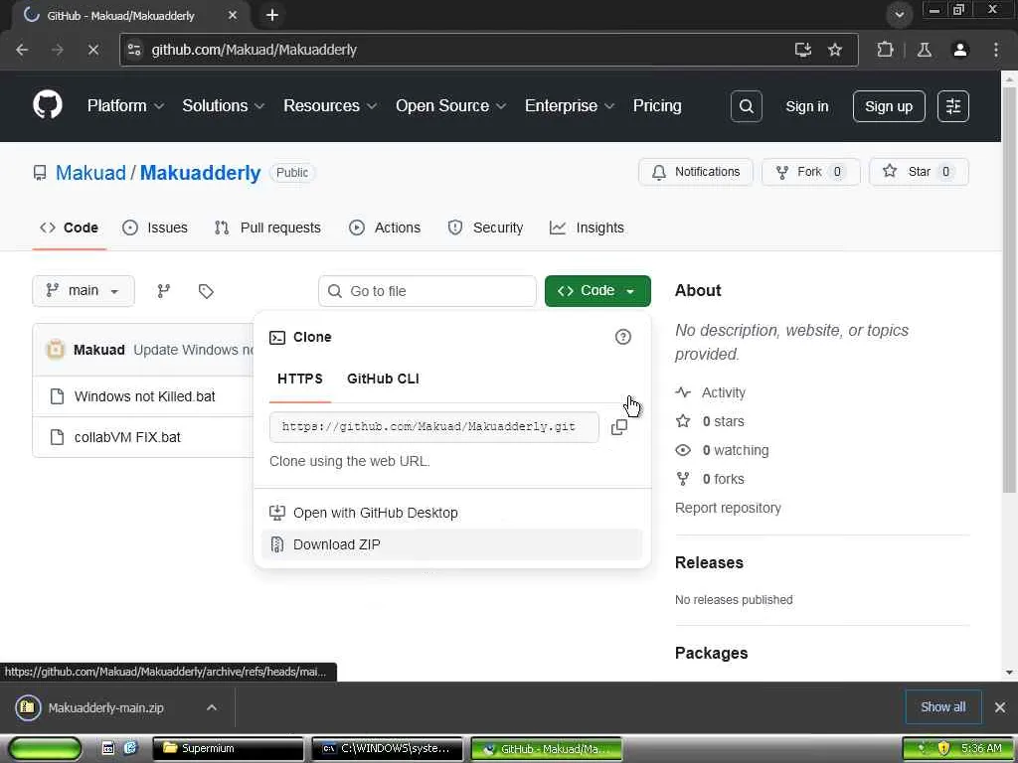Open browser extensions puzzle icon
Image resolution: width=1018 pixels, height=763 pixels.
885,50
